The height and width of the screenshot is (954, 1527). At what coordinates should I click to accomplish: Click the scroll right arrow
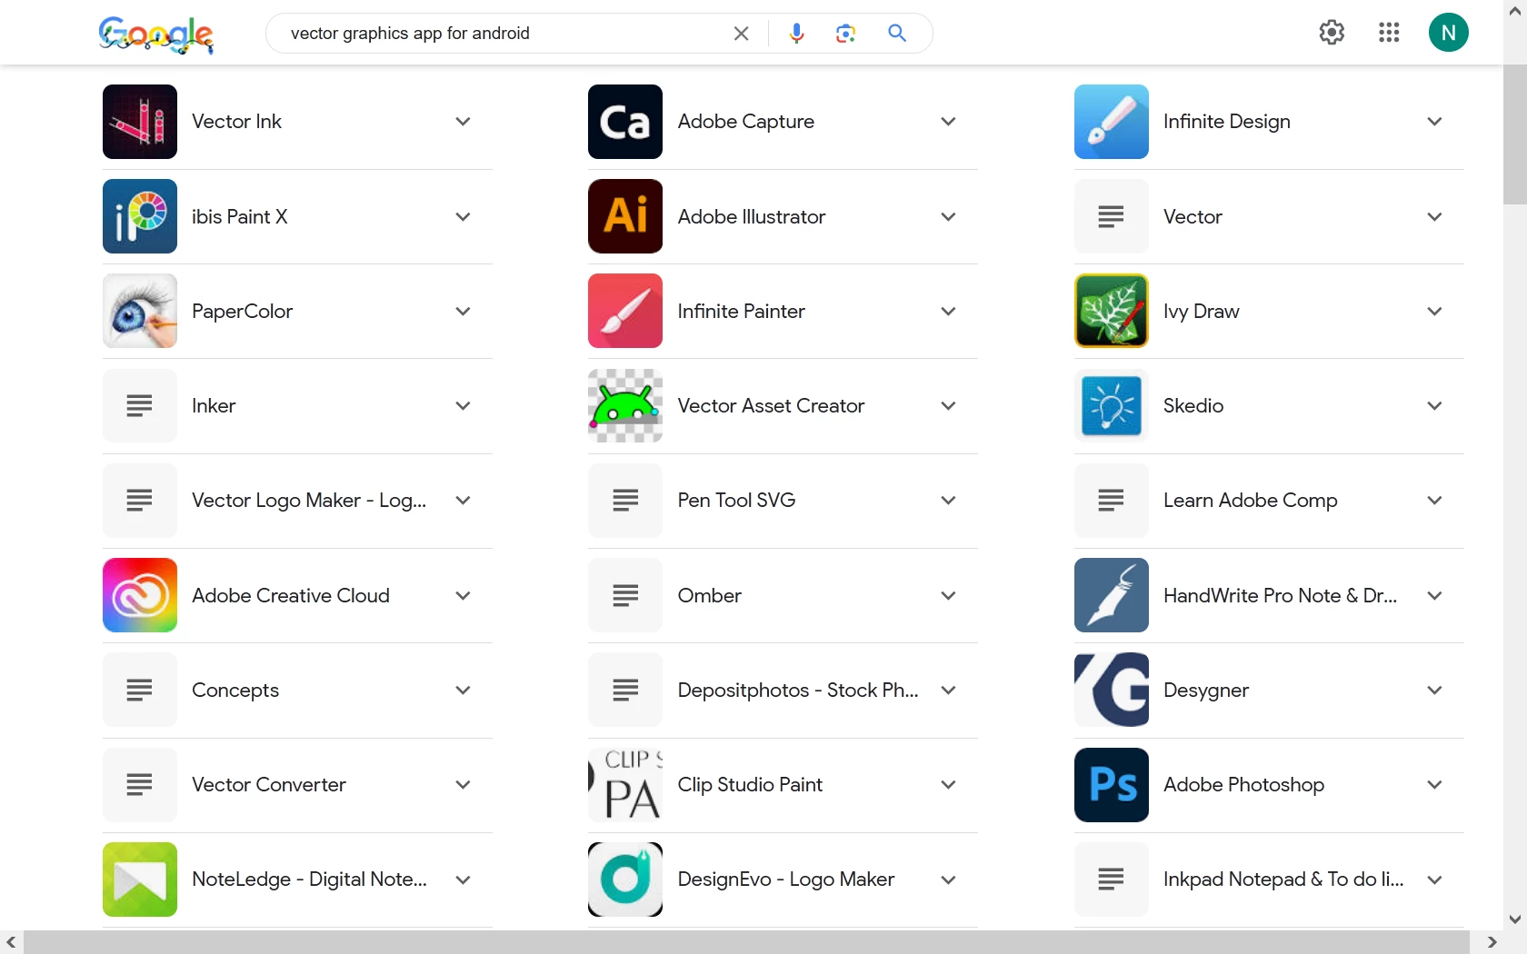pos(1492,942)
